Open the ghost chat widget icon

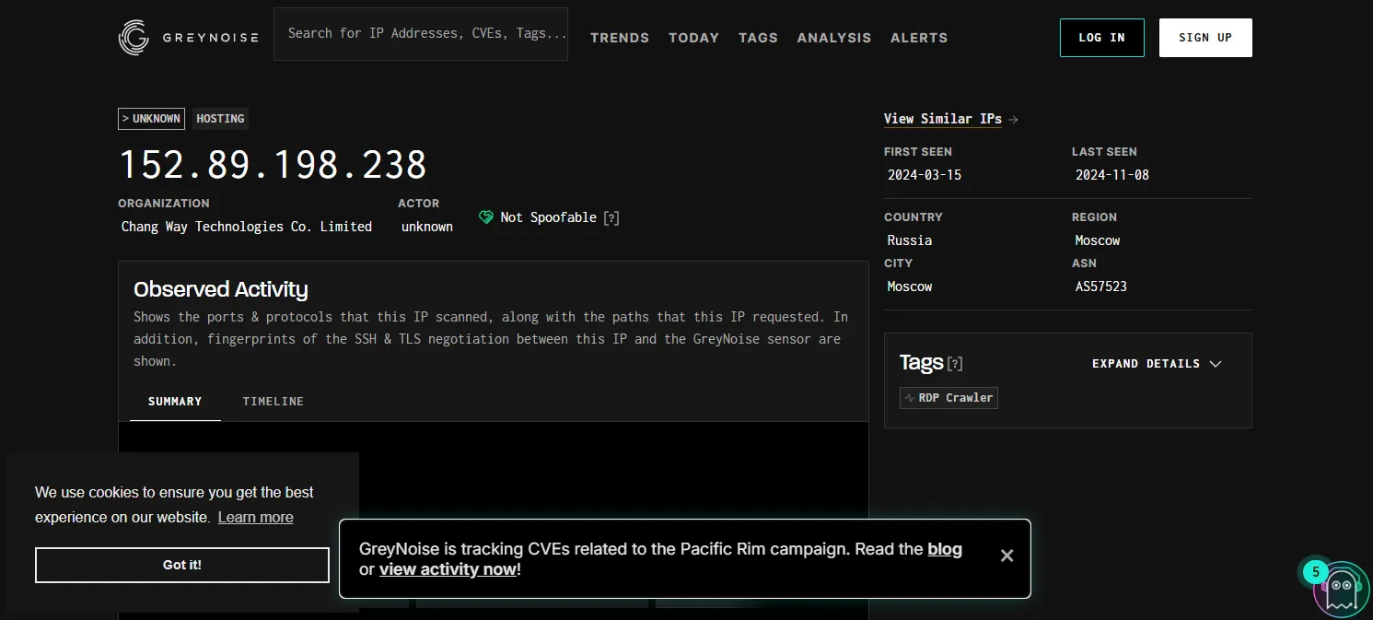click(x=1341, y=589)
